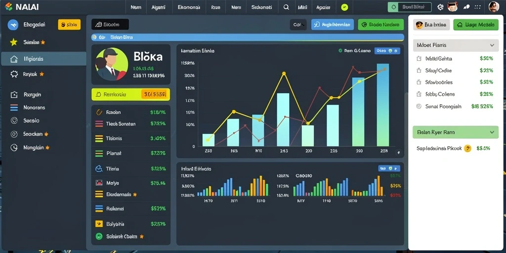Toggle the green switch beside Boud Bitnir
Viewport: 506px width, 253px height.
[393, 7]
